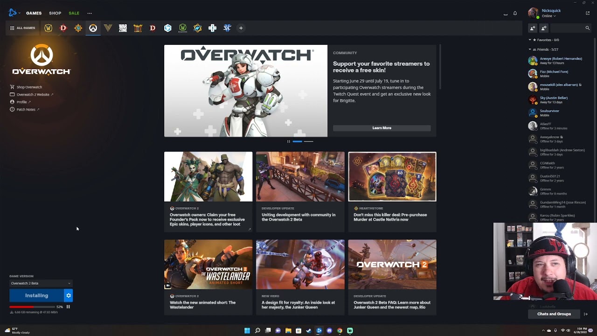
Task: Open the downloads tray icon
Action: click(x=506, y=14)
